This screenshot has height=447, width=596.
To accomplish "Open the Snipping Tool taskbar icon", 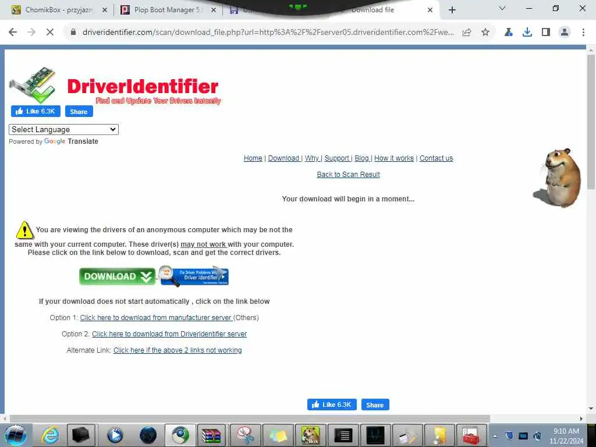I will [x=246, y=435].
